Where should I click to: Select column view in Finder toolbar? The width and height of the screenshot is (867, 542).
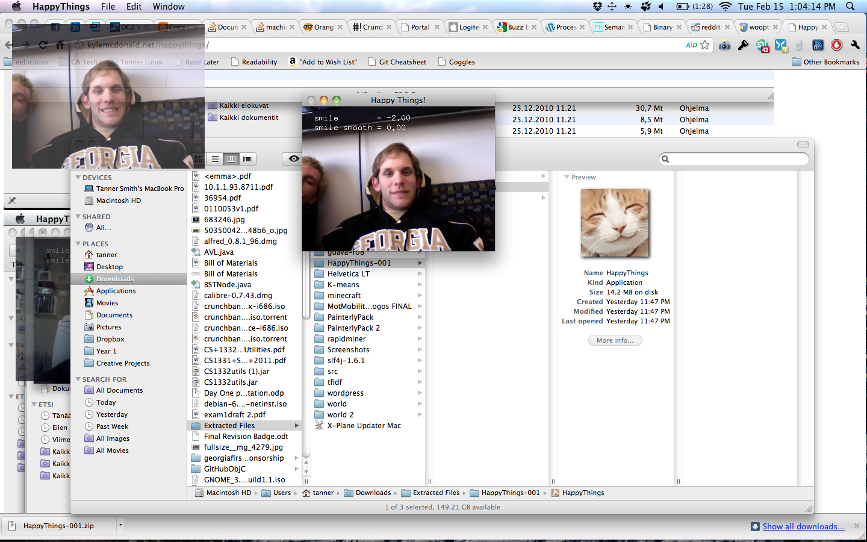pyautogui.click(x=231, y=159)
